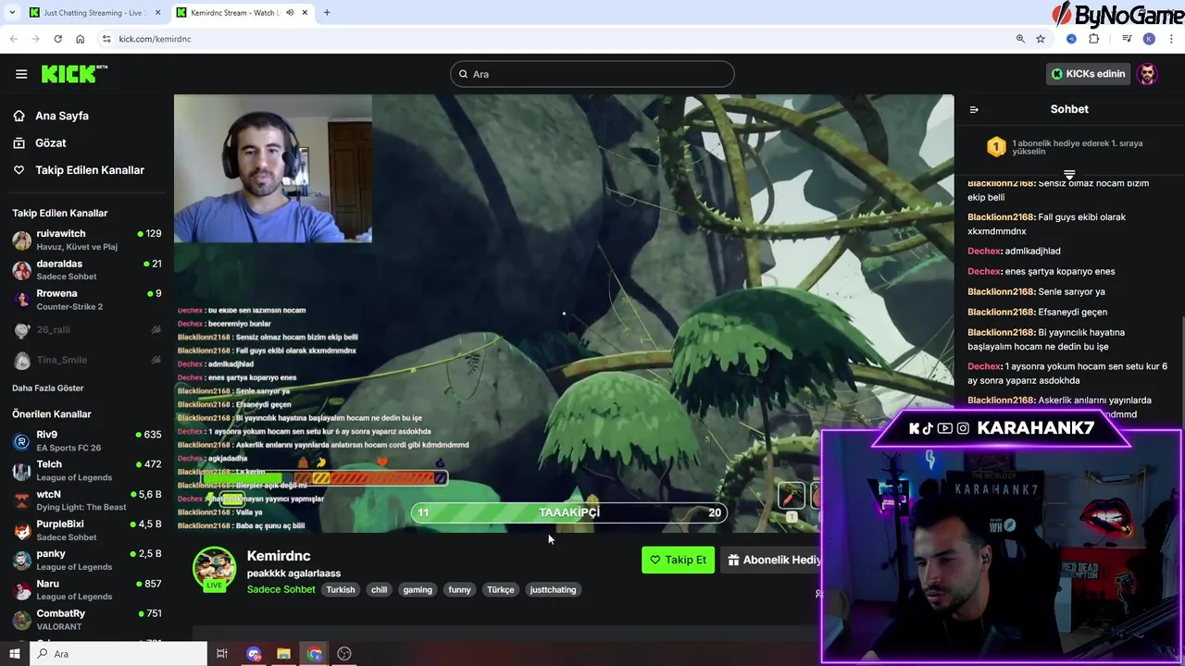1185x666 pixels.
Task: Select the chill tag
Action: coord(380,589)
